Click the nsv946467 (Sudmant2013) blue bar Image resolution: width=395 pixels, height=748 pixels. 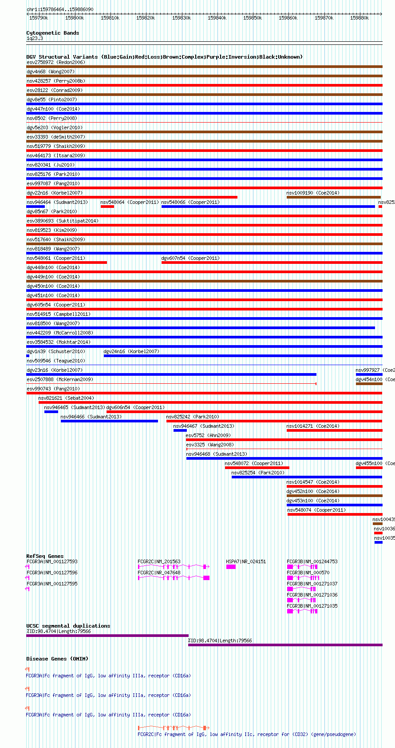click(180, 430)
